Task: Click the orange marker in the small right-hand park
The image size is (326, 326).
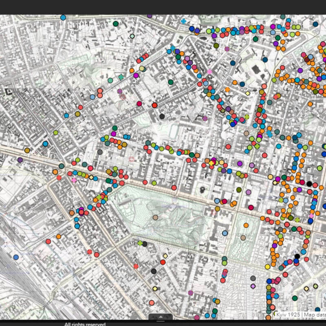Action: click(x=246, y=225)
